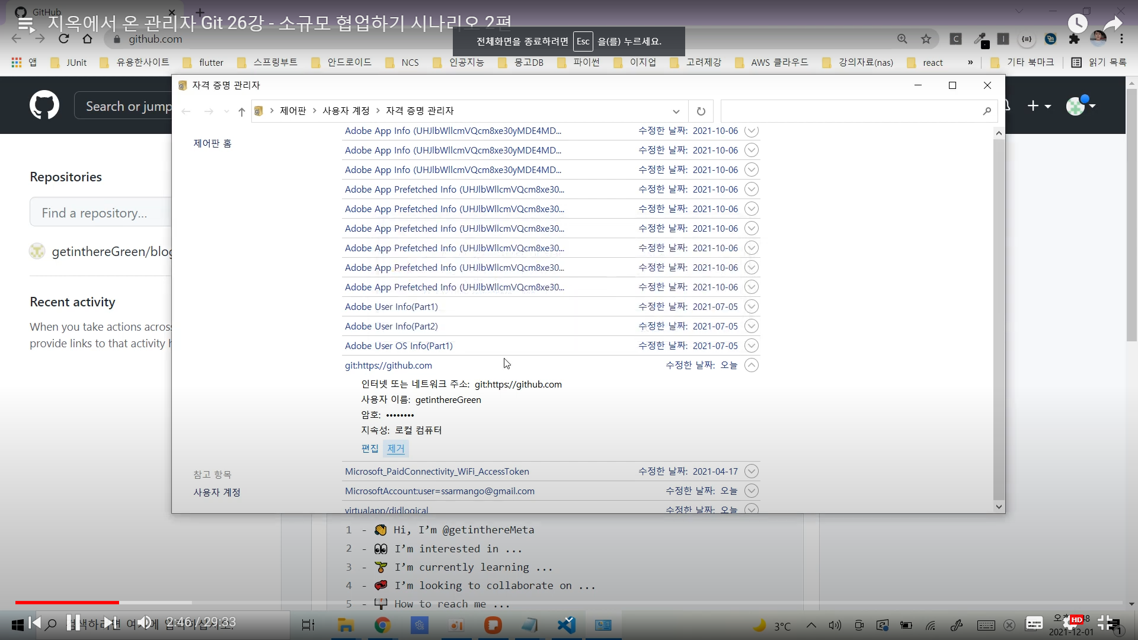Screen dimensions: 1138x640
Task: Click the GitHub Octocat logo
Action: tap(44, 105)
